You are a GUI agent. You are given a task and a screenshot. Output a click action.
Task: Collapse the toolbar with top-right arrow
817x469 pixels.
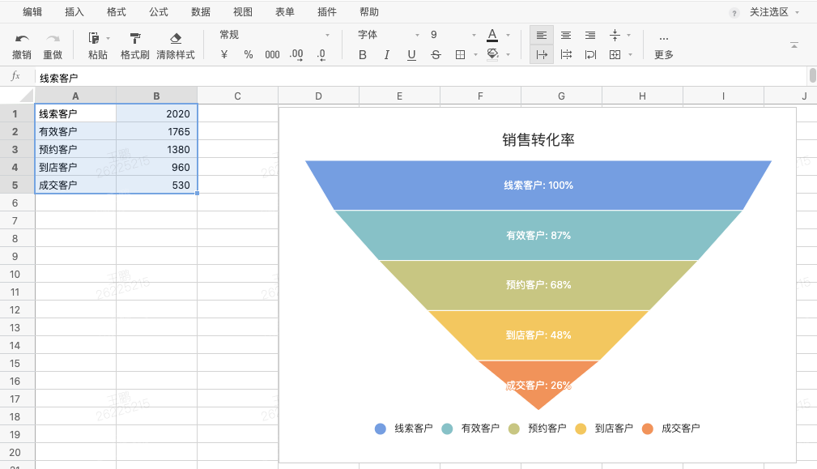(794, 45)
